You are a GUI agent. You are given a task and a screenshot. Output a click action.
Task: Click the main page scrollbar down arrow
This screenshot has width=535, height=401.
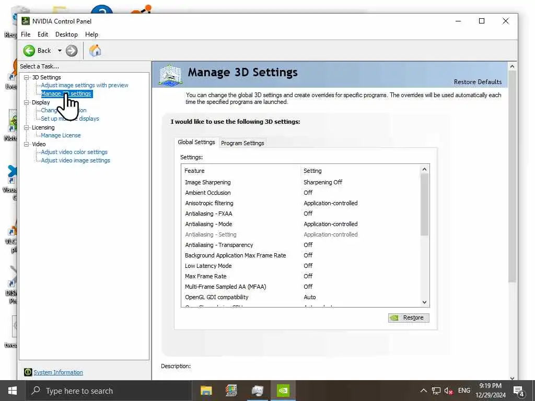(512, 378)
